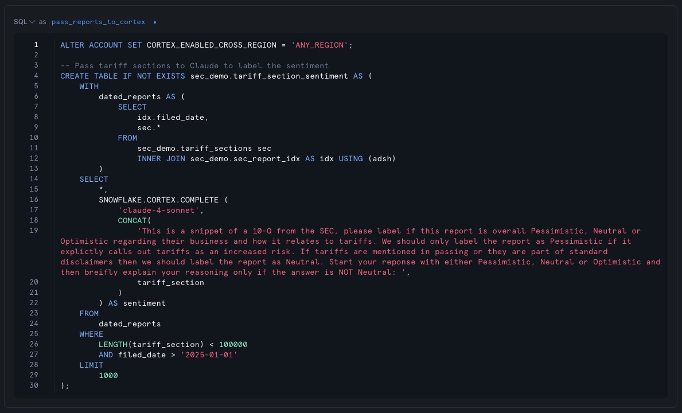Screen dimensions: 682x413
Task: Open the SQL cell type dropdown
Action: [21, 22]
